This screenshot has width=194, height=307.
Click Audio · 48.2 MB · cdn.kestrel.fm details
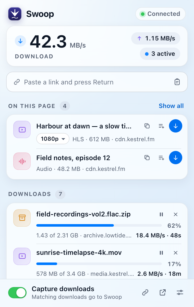[x=81, y=169]
